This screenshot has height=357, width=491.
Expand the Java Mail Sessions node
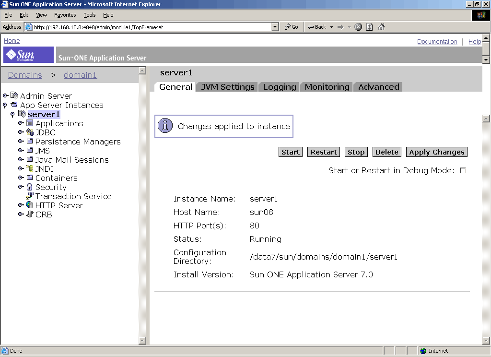click(x=21, y=159)
